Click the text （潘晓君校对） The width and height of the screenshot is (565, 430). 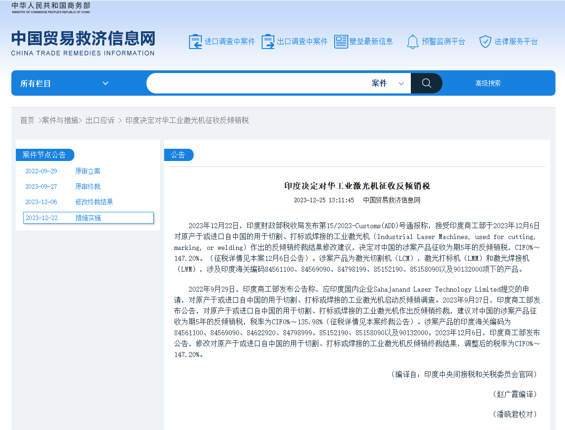point(514,414)
